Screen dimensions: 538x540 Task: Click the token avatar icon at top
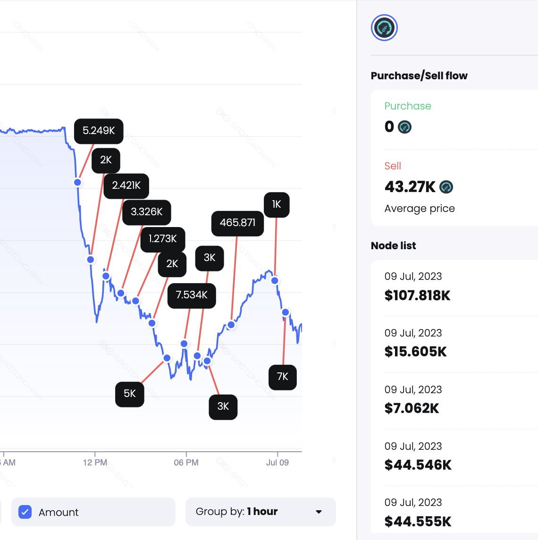(384, 28)
